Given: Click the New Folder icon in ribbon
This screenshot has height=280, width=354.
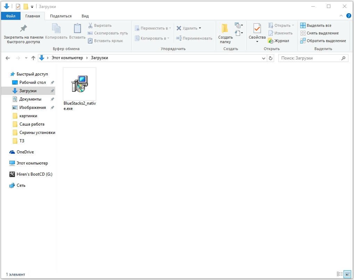Looking at the screenshot, I should (225, 29).
